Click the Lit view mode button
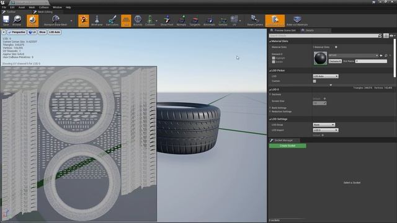 [x=32, y=32]
